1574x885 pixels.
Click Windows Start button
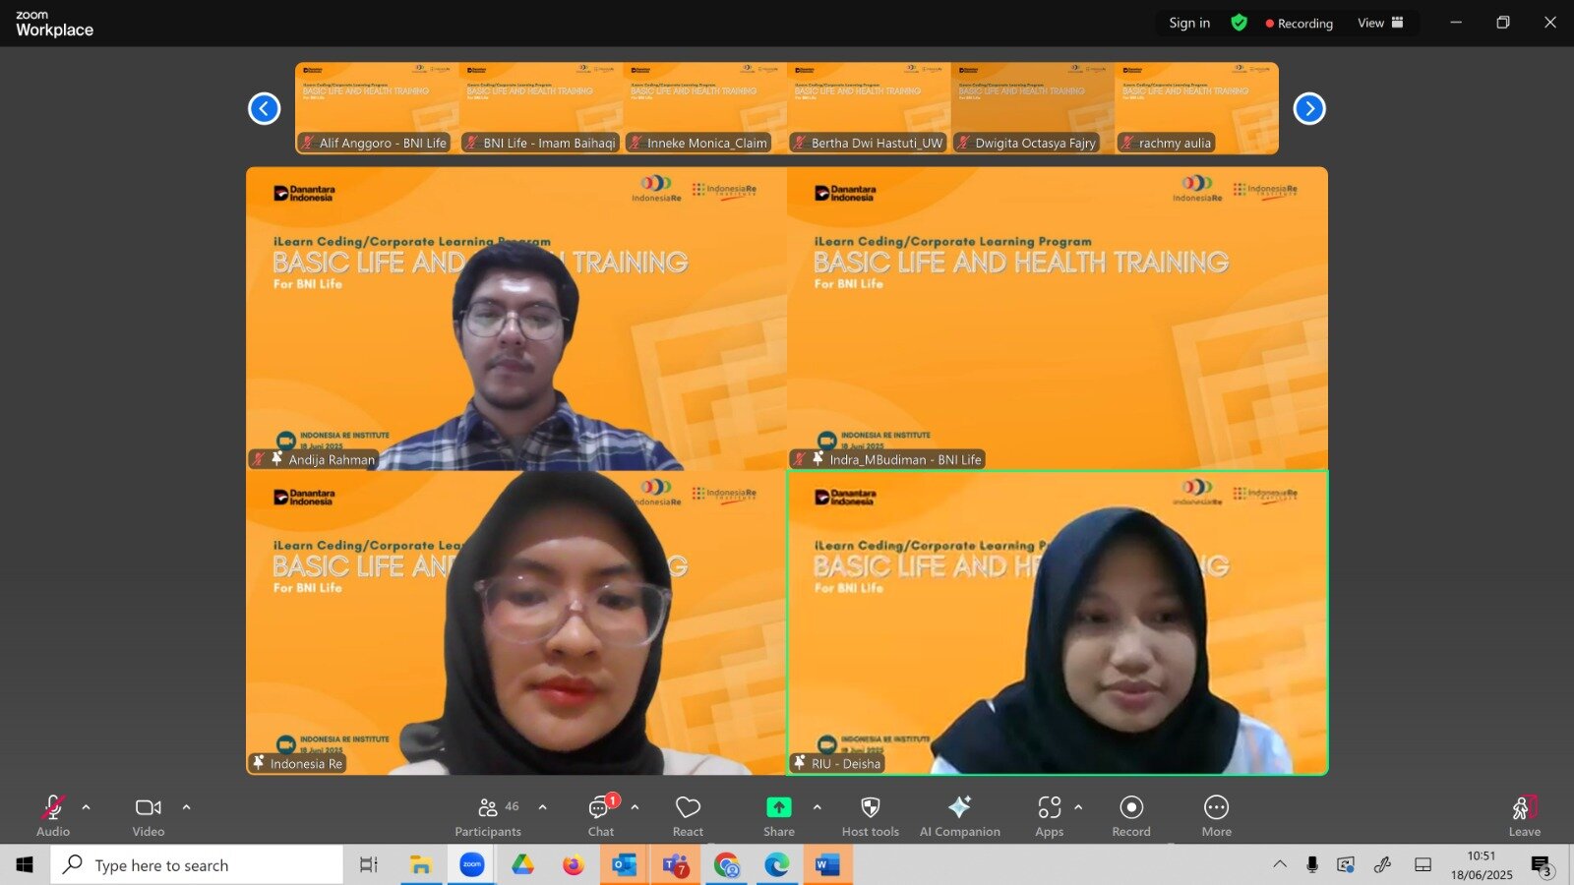tap(25, 865)
